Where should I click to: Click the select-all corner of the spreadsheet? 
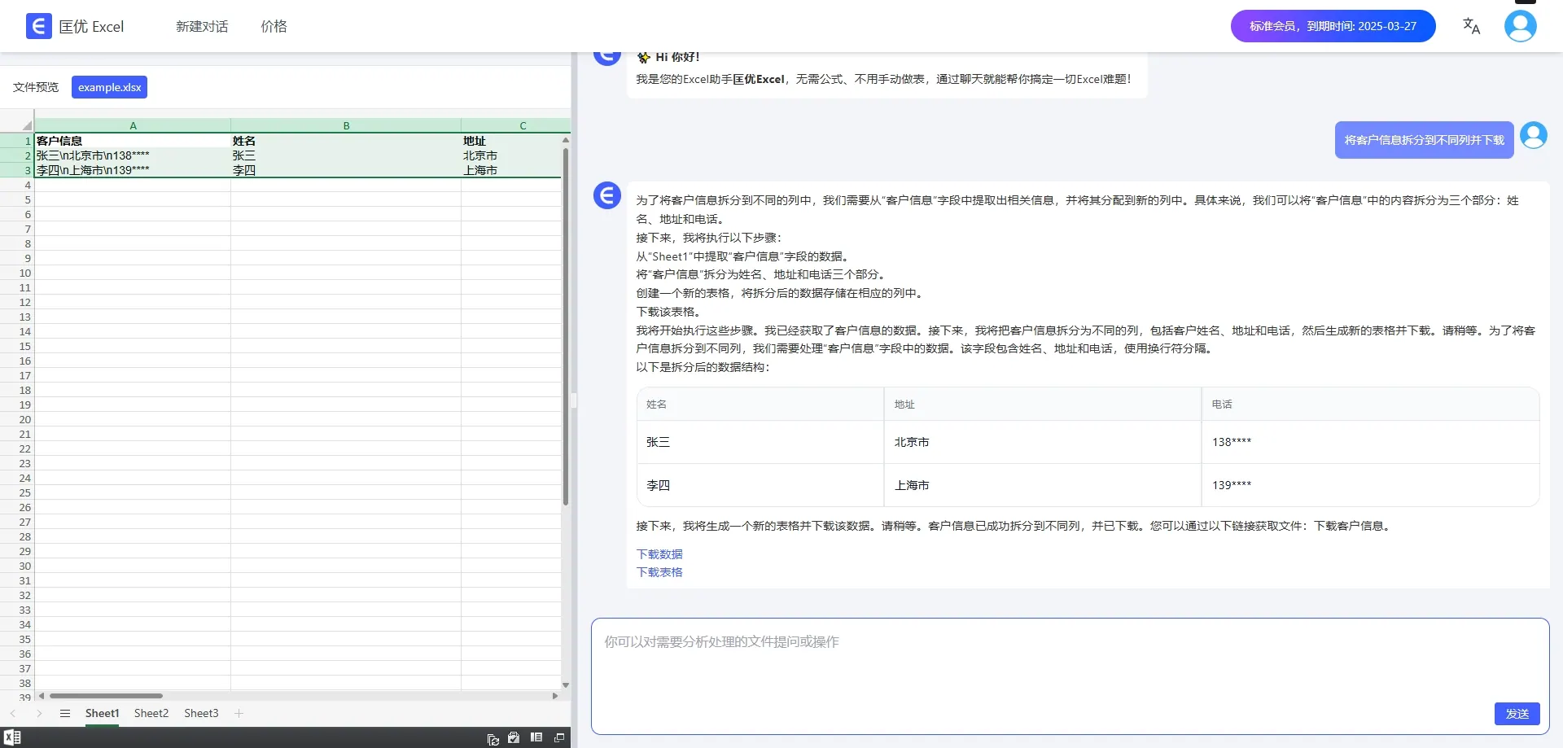point(16,125)
